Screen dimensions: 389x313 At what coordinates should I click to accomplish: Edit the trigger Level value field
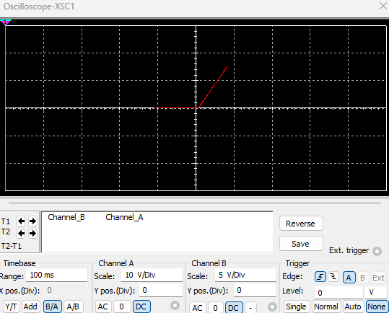(338, 293)
